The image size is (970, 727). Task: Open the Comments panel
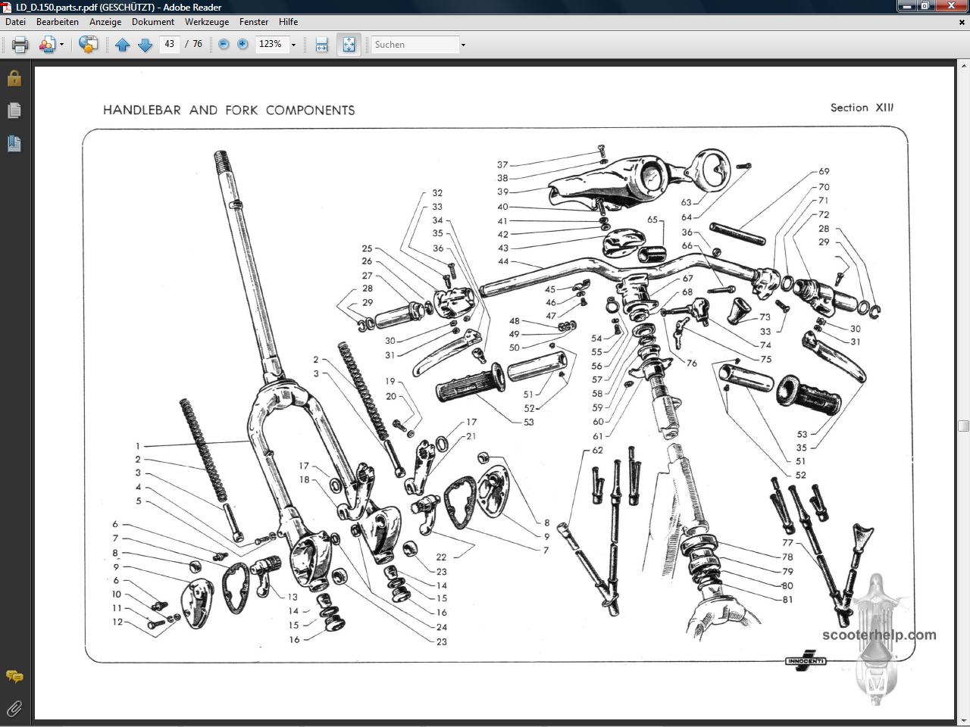(14, 676)
